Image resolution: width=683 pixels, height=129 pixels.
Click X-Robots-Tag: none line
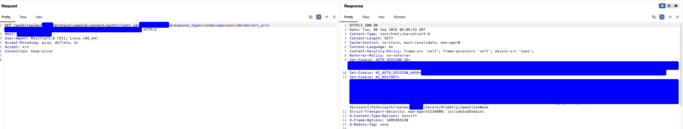pyautogui.click(x=369, y=124)
